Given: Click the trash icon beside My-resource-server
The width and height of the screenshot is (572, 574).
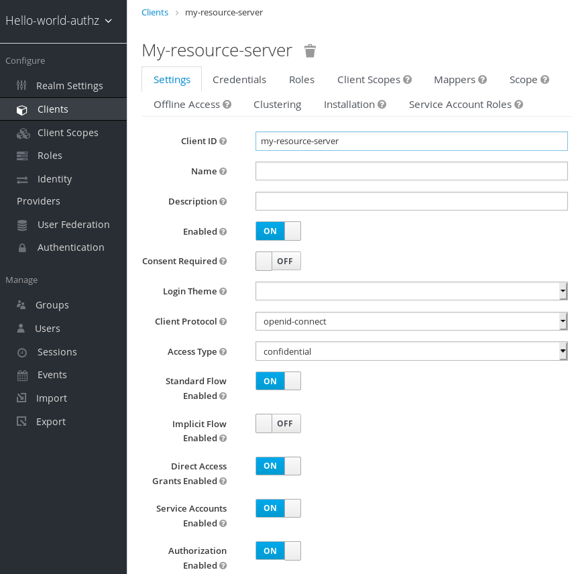Looking at the screenshot, I should (310, 51).
